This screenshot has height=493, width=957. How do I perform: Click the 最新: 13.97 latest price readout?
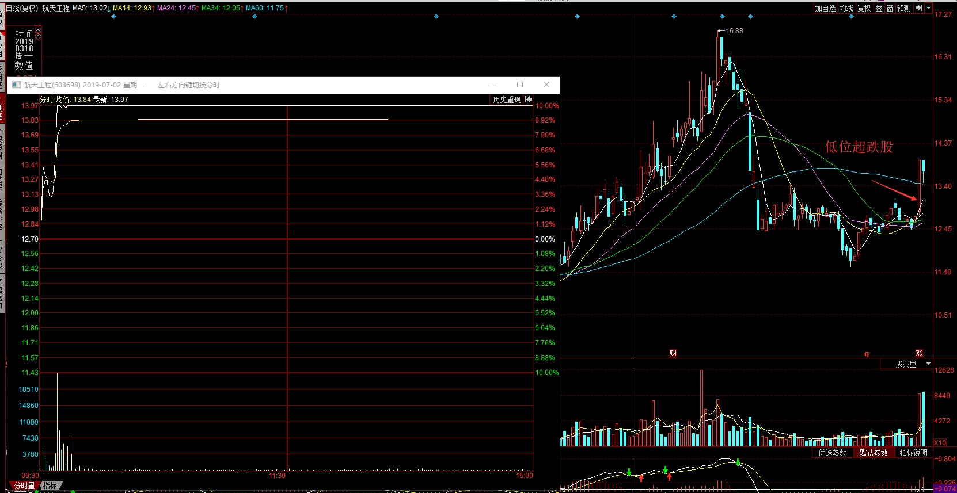111,100
